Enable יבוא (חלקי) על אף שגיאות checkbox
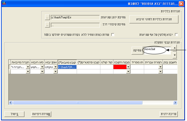 pyautogui.click(x=176, y=35)
